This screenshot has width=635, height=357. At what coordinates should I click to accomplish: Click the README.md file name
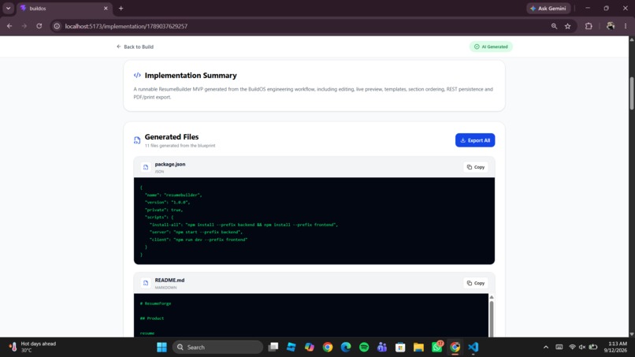click(169, 280)
